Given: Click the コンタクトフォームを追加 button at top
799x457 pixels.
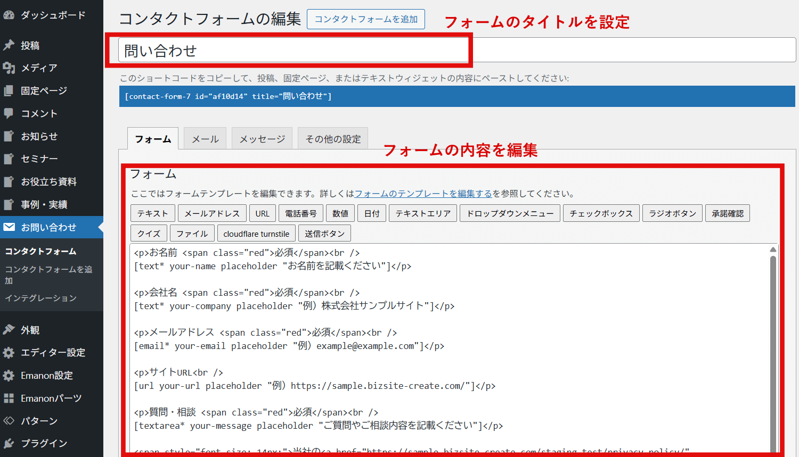Looking at the screenshot, I should click(366, 19).
